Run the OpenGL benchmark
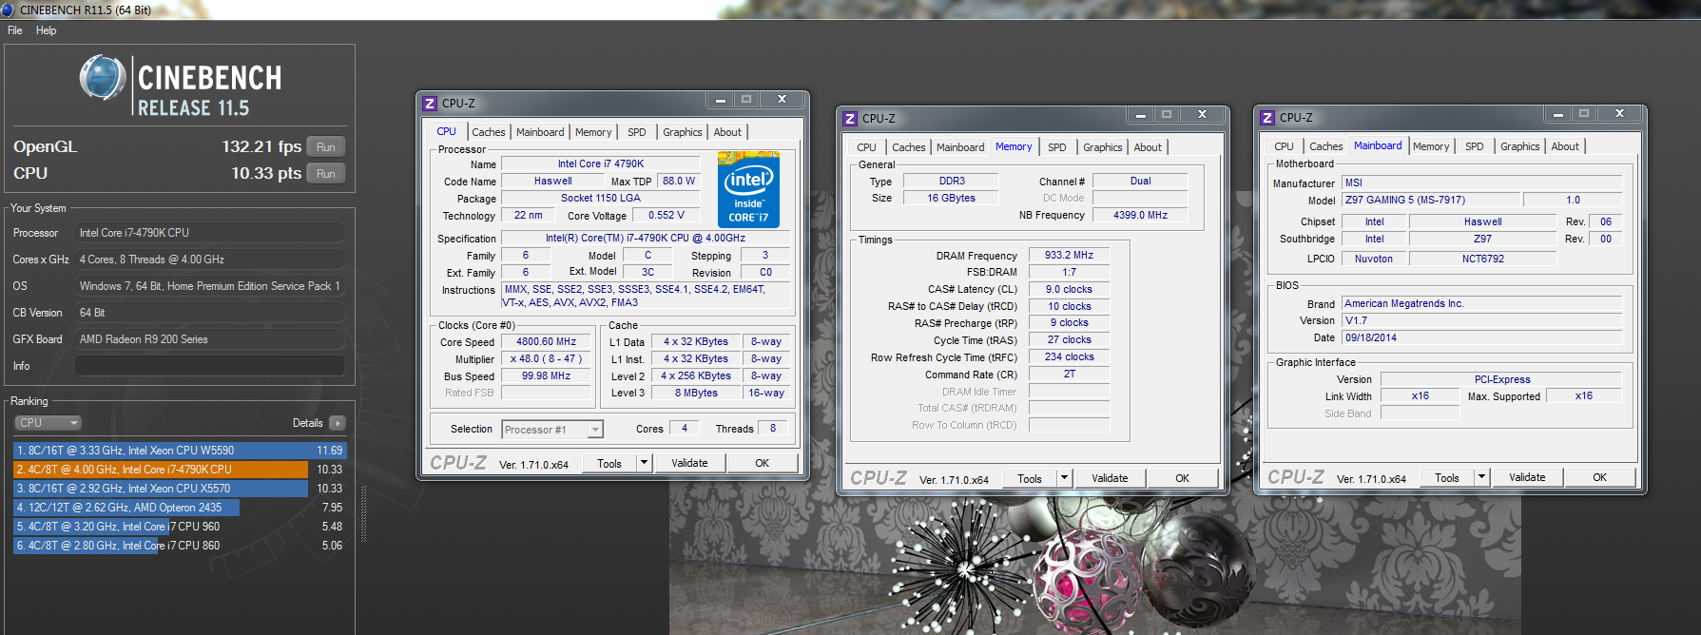Image resolution: width=1701 pixels, height=635 pixels. pos(326,147)
